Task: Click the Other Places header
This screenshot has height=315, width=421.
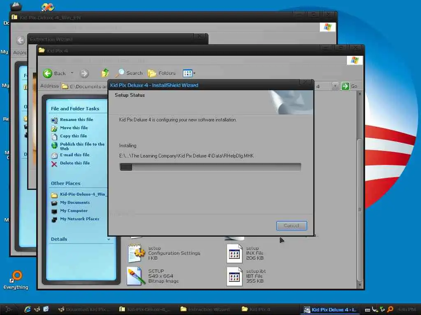Action: (66, 183)
